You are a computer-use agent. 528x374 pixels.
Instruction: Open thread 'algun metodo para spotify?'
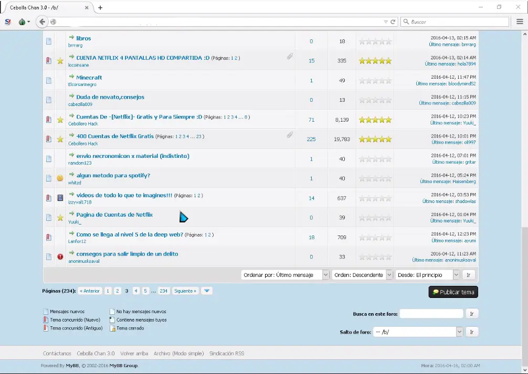[113, 175]
